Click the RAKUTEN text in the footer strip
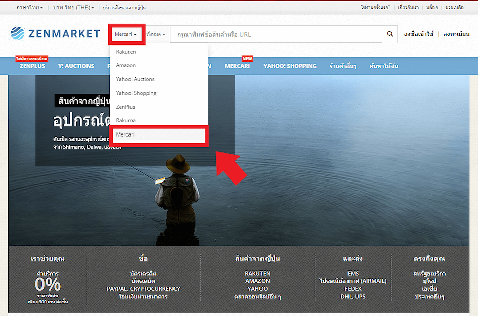Screen dimensions: 478x316 tap(257, 274)
